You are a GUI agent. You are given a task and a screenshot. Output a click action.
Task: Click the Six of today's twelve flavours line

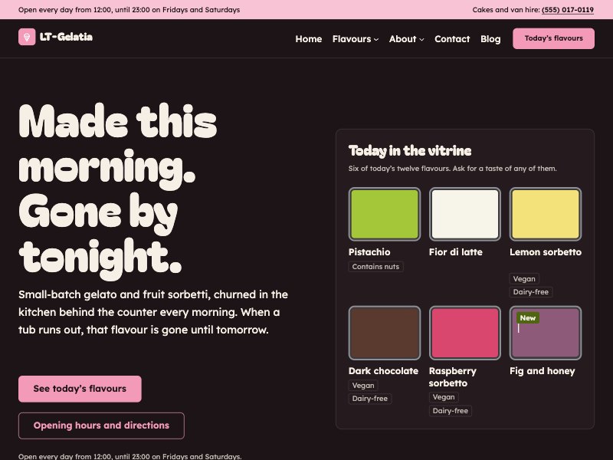(453, 169)
